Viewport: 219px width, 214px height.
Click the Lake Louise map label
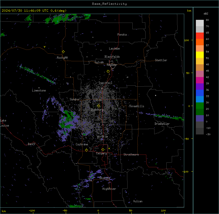5,123
